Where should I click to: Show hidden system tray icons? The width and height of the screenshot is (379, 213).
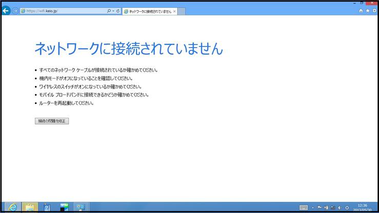(x=313, y=207)
